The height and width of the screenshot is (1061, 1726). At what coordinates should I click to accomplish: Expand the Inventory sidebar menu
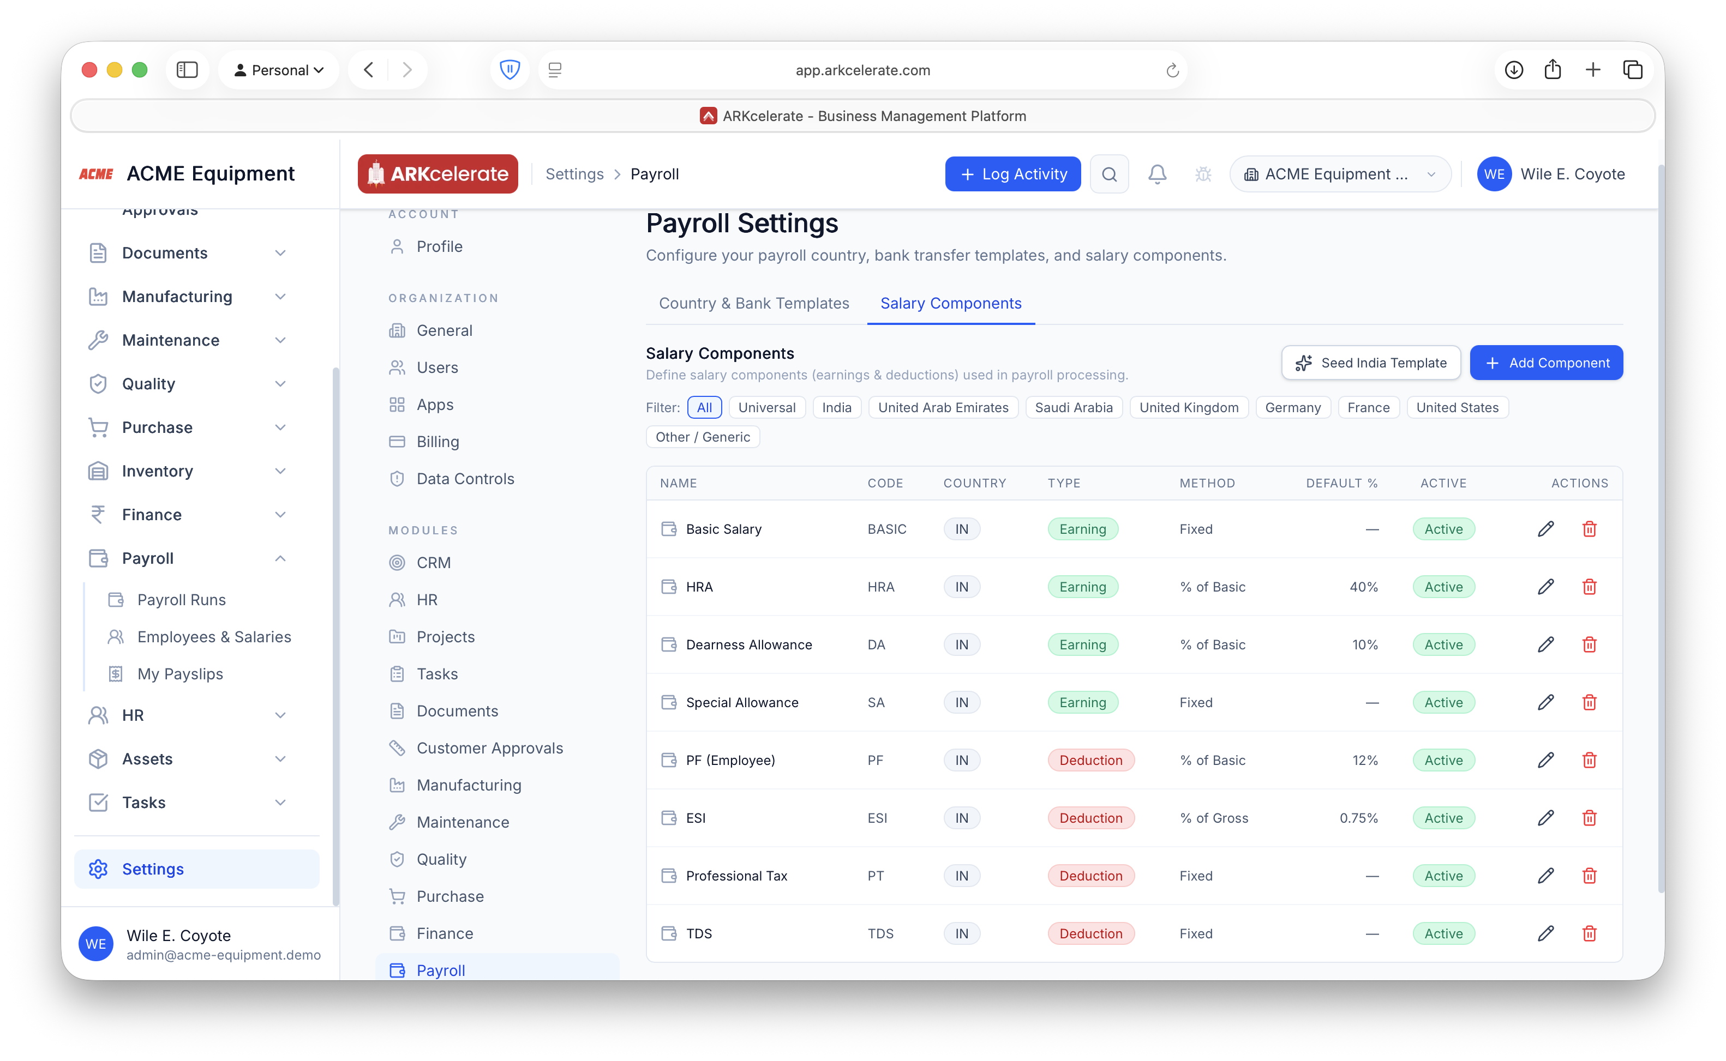188,471
